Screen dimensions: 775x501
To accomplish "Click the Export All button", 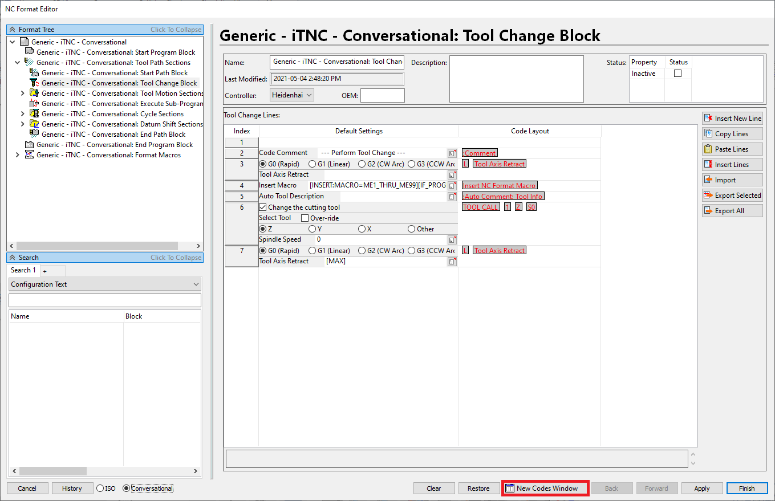I will (x=732, y=210).
